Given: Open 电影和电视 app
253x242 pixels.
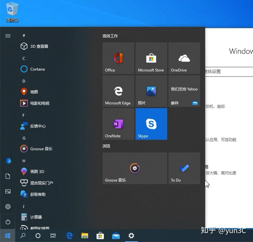Looking at the screenshot, I should [x=35, y=103].
